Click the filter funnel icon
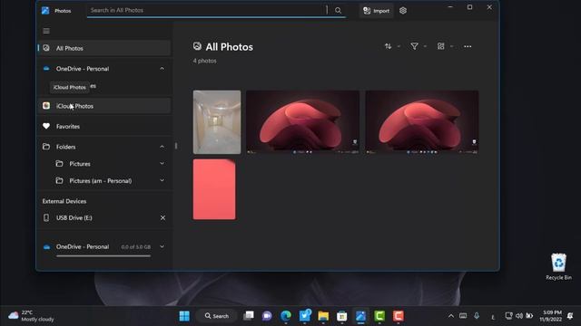 pyautogui.click(x=414, y=46)
